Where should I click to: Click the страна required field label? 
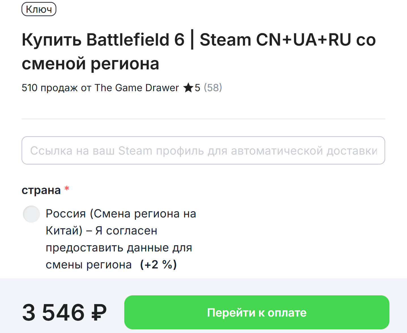(x=42, y=190)
